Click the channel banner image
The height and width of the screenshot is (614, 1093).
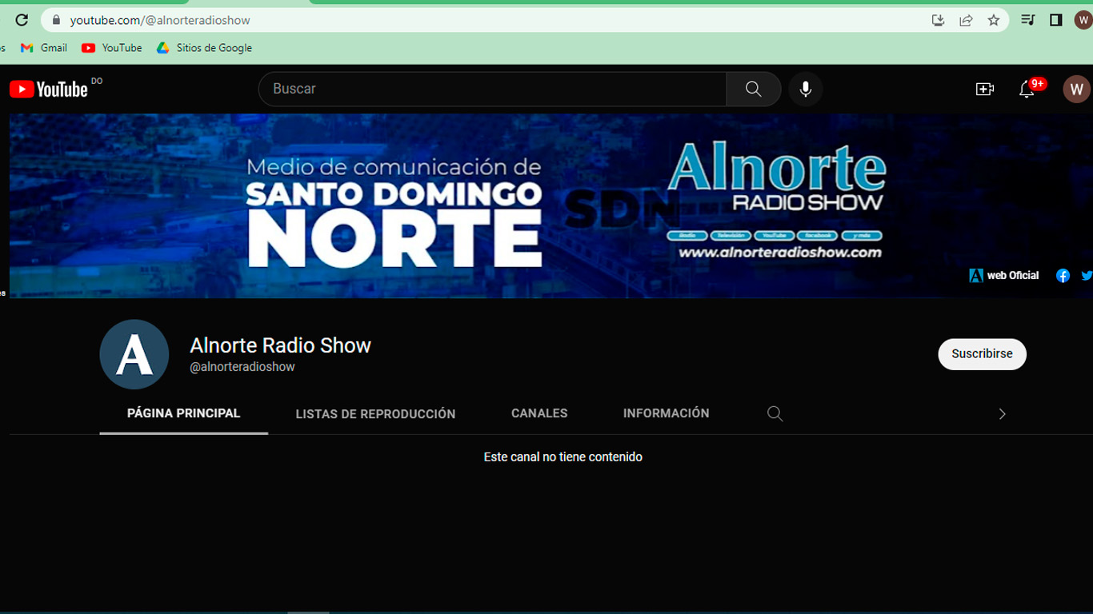551,205
